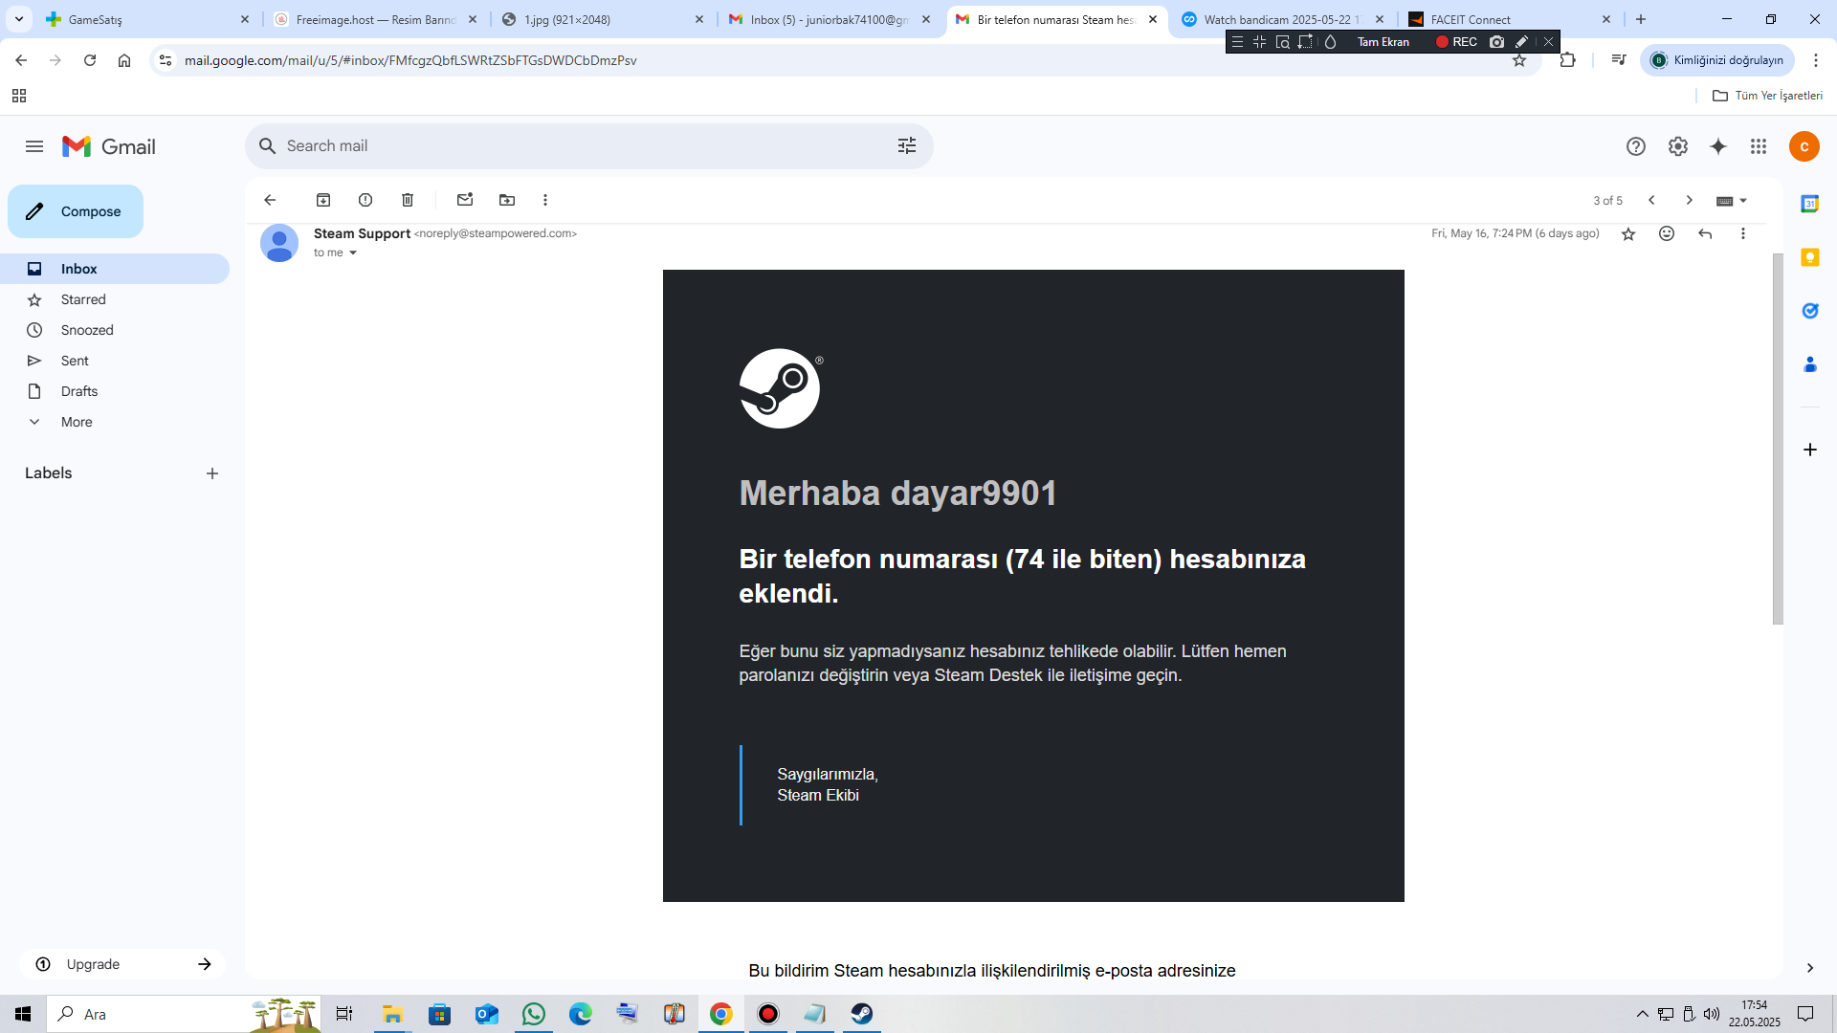The image size is (1837, 1033).
Task: Reply to the Steam Support message
Action: point(1705,234)
